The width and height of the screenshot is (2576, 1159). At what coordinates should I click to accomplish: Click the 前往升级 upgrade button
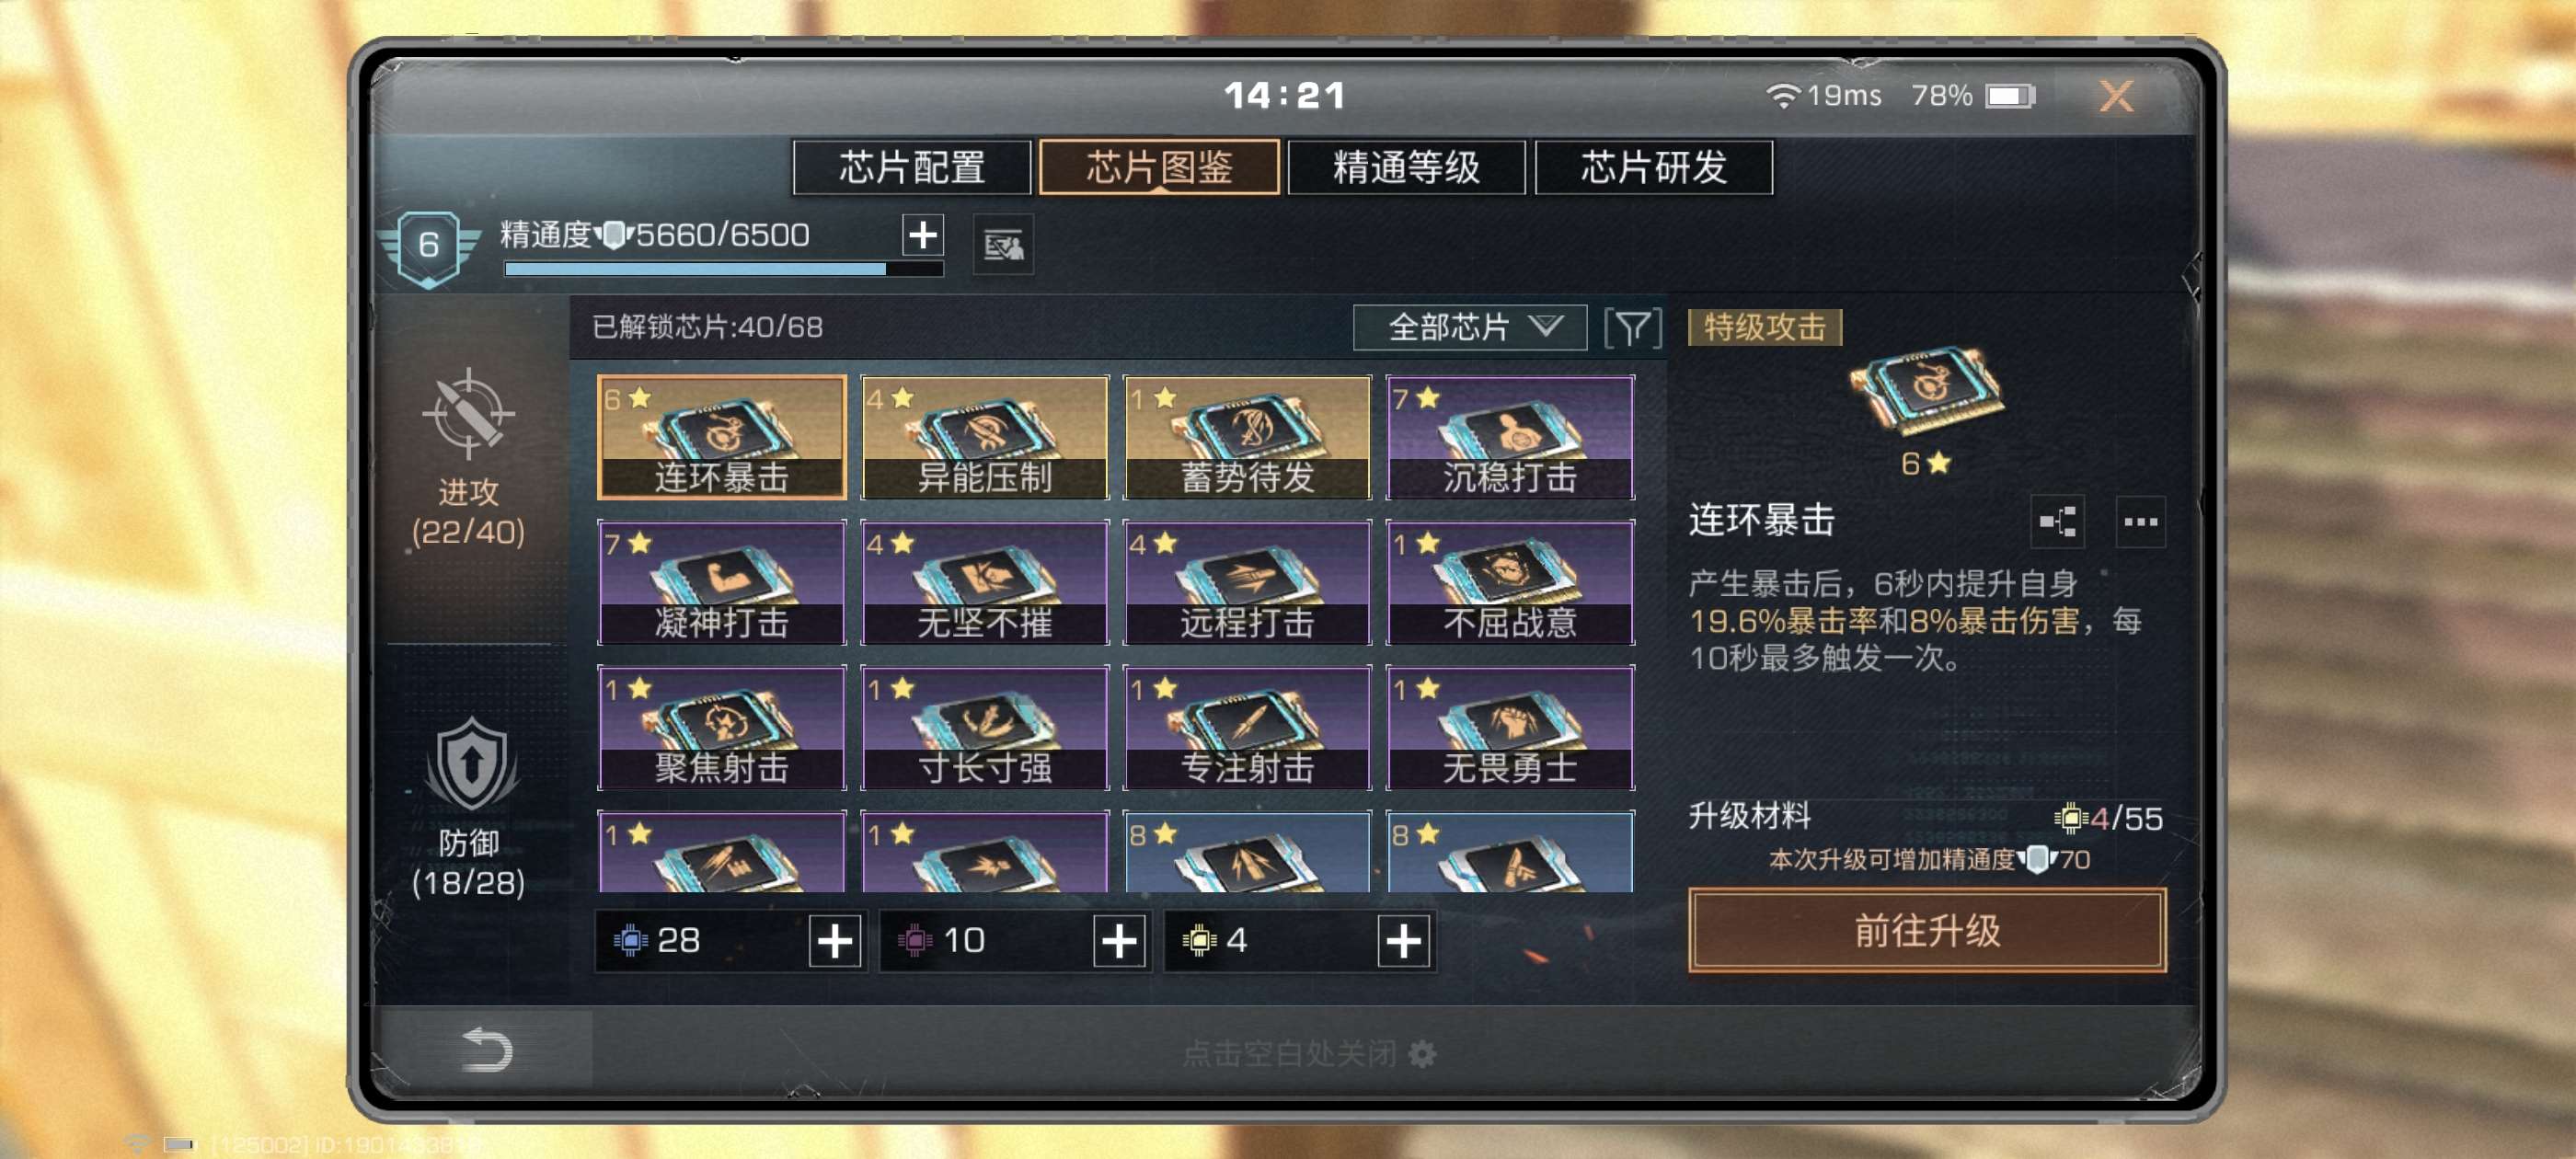(x=1927, y=930)
